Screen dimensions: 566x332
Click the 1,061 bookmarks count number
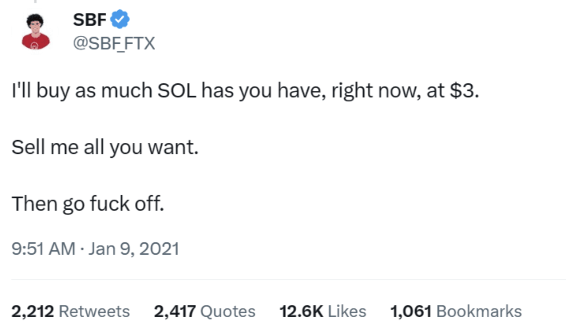click(x=411, y=311)
